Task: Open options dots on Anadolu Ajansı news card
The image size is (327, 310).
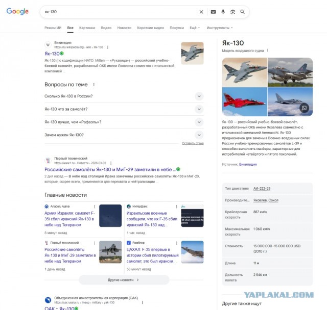Action: point(95,206)
